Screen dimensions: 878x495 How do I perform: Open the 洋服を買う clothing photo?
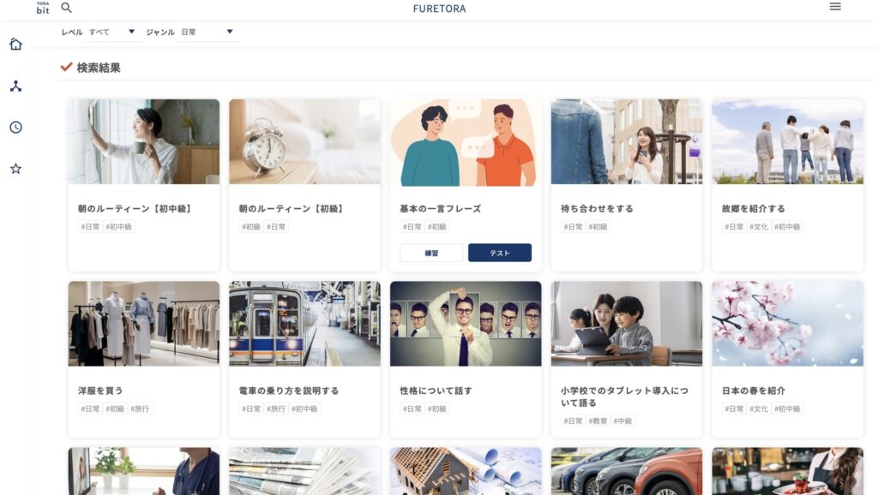(144, 324)
